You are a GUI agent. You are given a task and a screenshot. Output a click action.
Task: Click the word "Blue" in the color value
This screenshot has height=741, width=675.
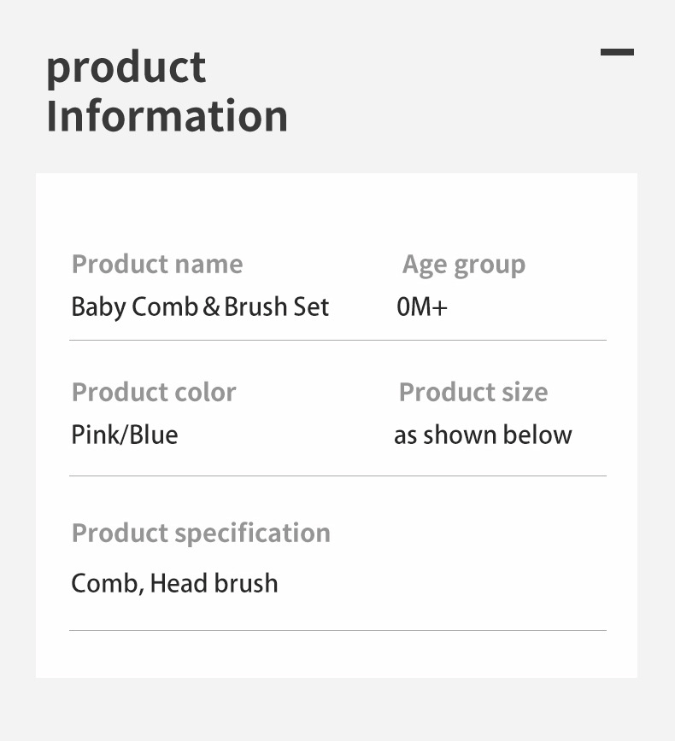click(x=155, y=435)
